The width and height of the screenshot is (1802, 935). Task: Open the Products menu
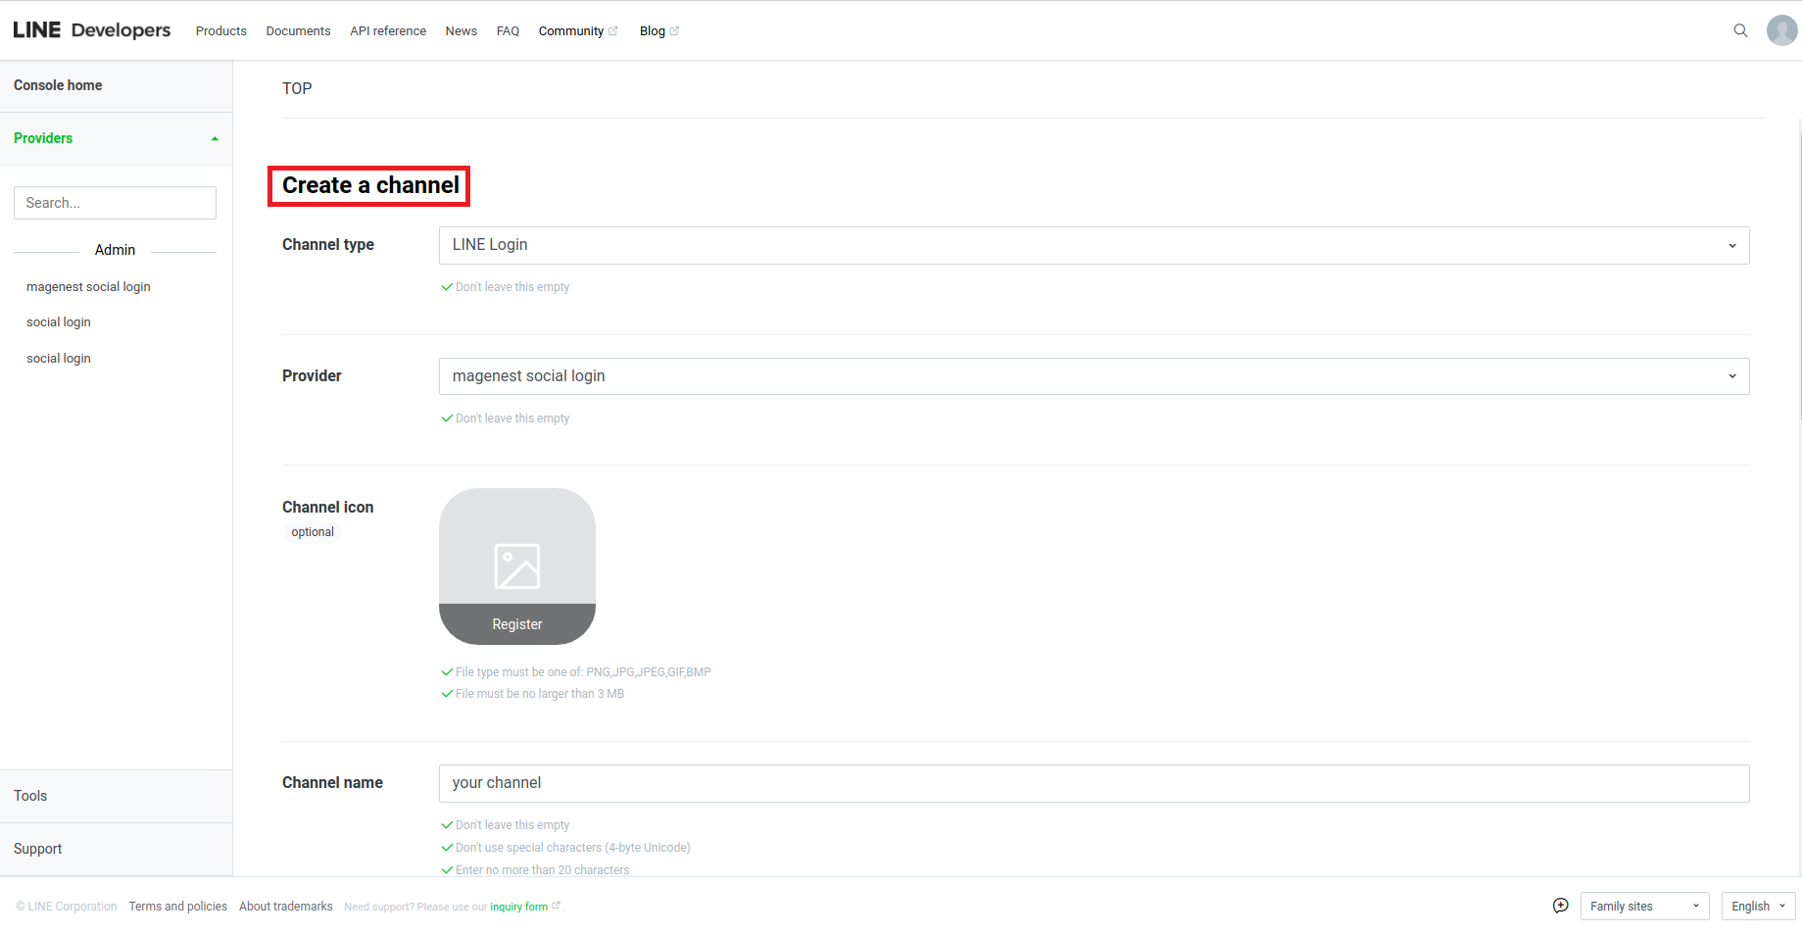pos(221,31)
